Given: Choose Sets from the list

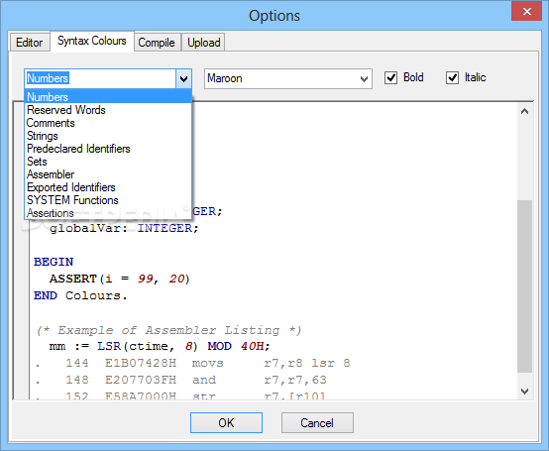Looking at the screenshot, I should point(108,162).
